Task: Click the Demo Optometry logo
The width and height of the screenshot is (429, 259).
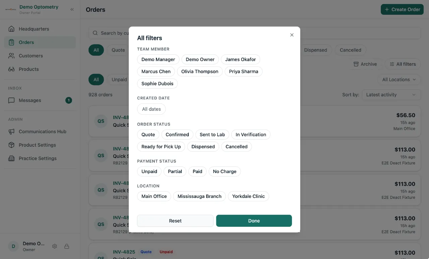Action: click(x=11, y=9)
